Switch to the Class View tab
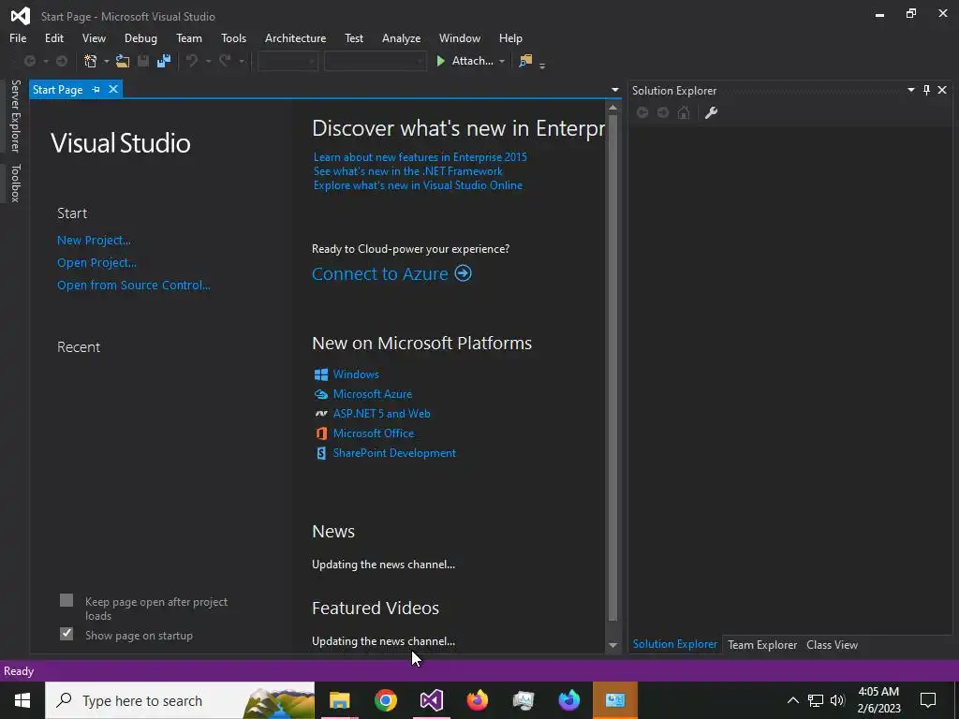959x719 pixels. coord(832,644)
